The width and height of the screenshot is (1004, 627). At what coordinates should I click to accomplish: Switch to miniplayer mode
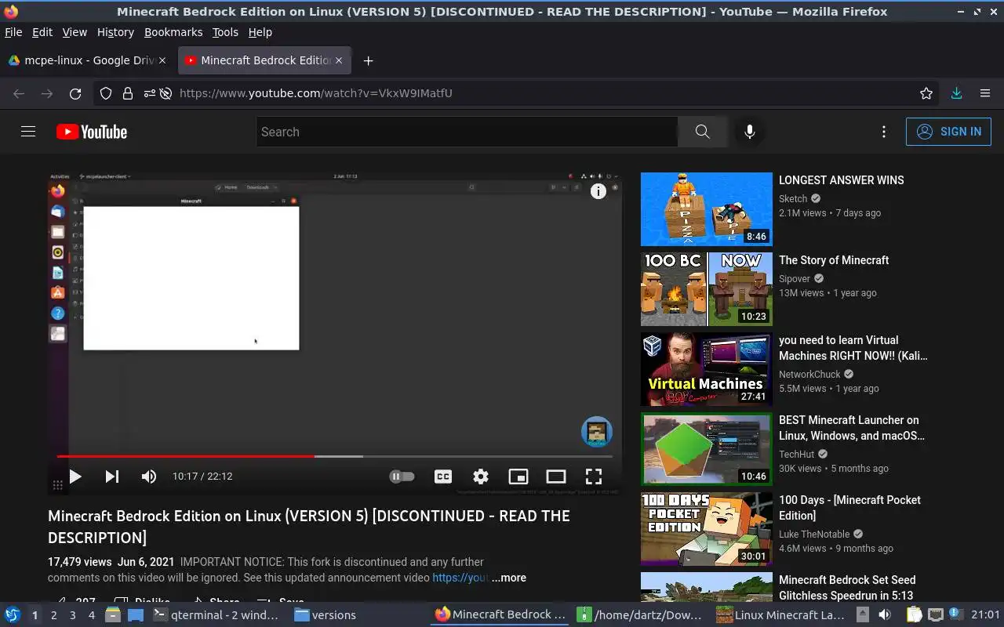pos(518,477)
